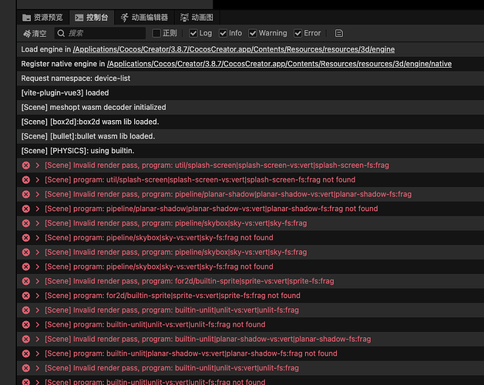Select '[PHYSICS]: using builtin.' log row

(x=250, y=151)
